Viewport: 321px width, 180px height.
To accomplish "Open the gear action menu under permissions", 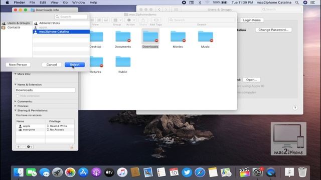I will [x=30, y=146].
